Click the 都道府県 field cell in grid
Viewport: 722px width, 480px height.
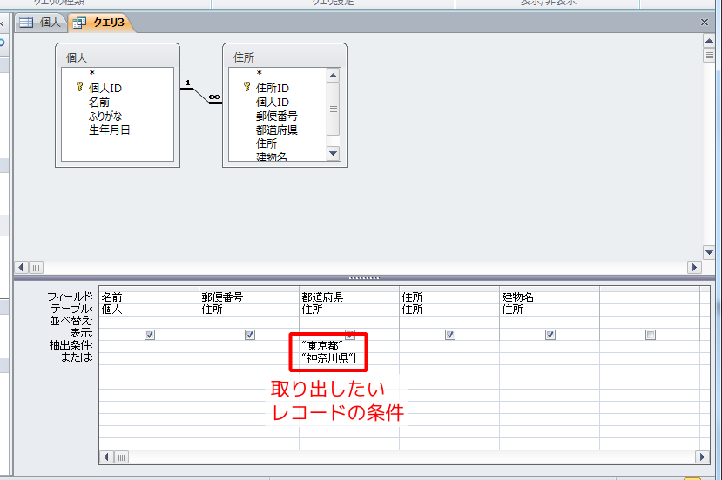[349, 297]
